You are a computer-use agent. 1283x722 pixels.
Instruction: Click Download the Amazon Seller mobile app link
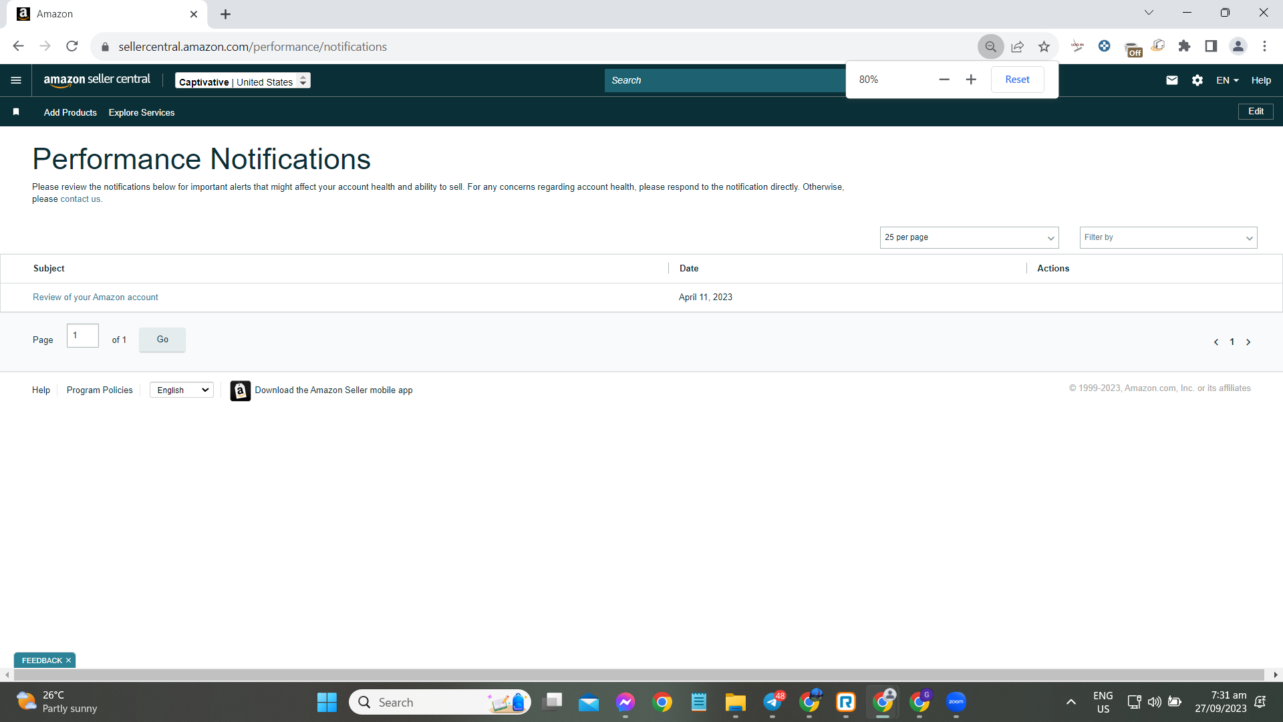pyautogui.click(x=333, y=390)
